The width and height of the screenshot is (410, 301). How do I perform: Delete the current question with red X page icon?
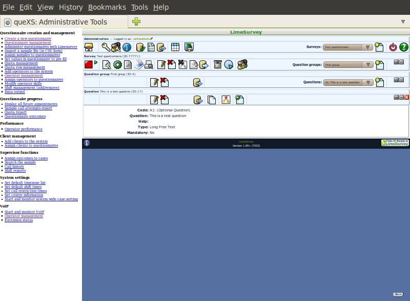coord(165,99)
